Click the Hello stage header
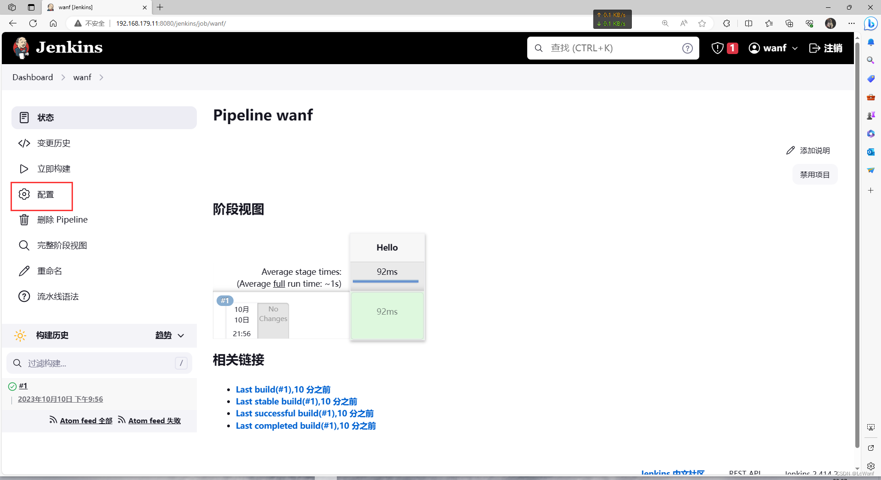The height and width of the screenshot is (480, 881). pyautogui.click(x=387, y=248)
